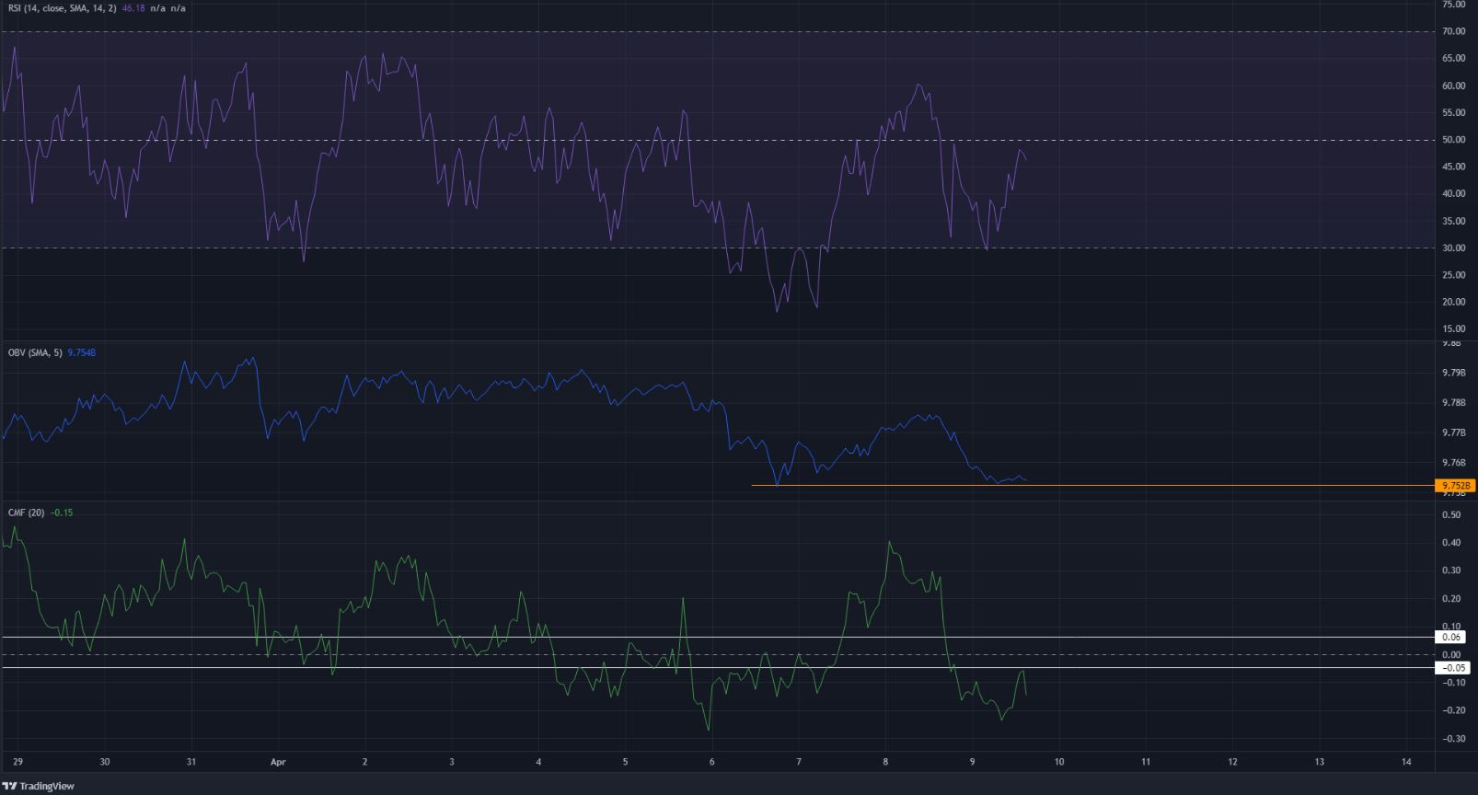1478x795 pixels.
Task: Click date 29 on the time axis
Action: click(x=17, y=762)
